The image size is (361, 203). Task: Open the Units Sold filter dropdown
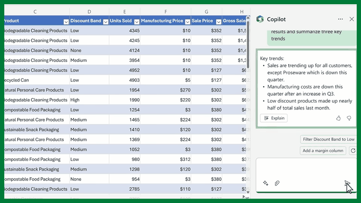pos(137,21)
